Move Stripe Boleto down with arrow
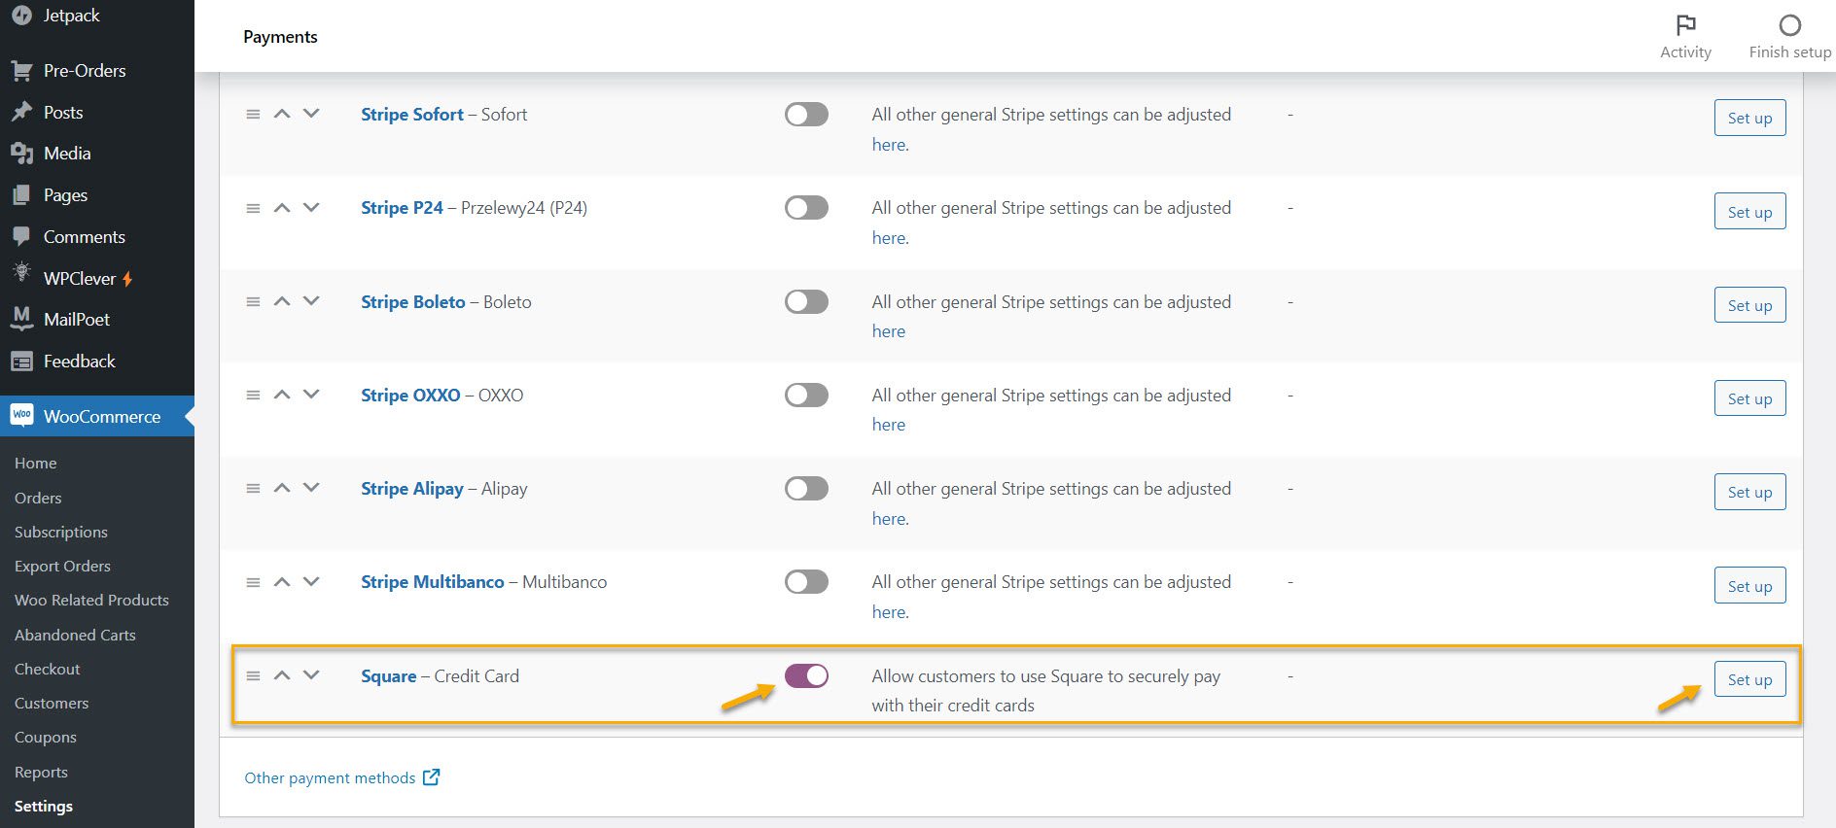Screen dimensions: 1836x828 [311, 301]
